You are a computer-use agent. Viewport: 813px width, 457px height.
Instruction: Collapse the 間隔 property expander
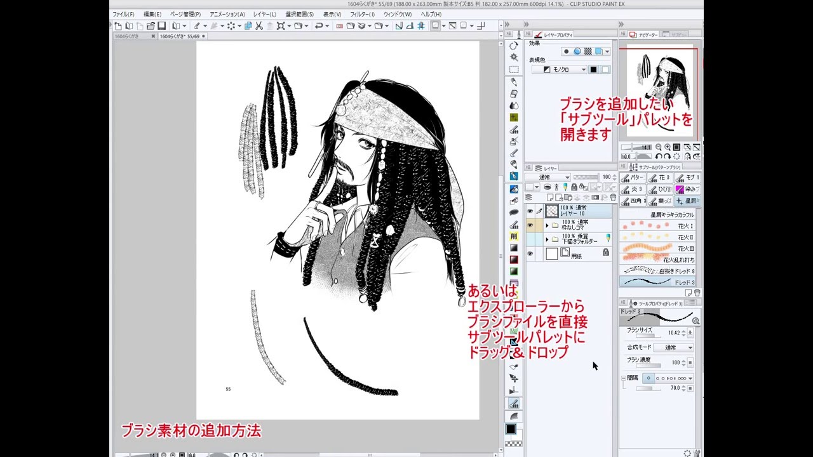624,378
